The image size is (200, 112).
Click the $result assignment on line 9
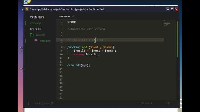click(x=95, y=51)
